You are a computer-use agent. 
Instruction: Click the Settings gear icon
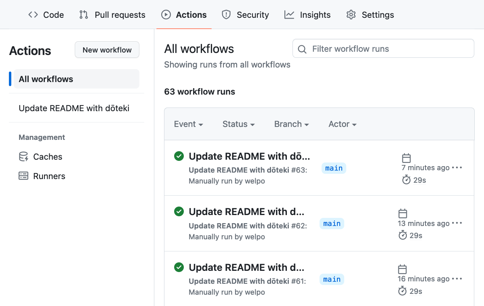coord(351,15)
